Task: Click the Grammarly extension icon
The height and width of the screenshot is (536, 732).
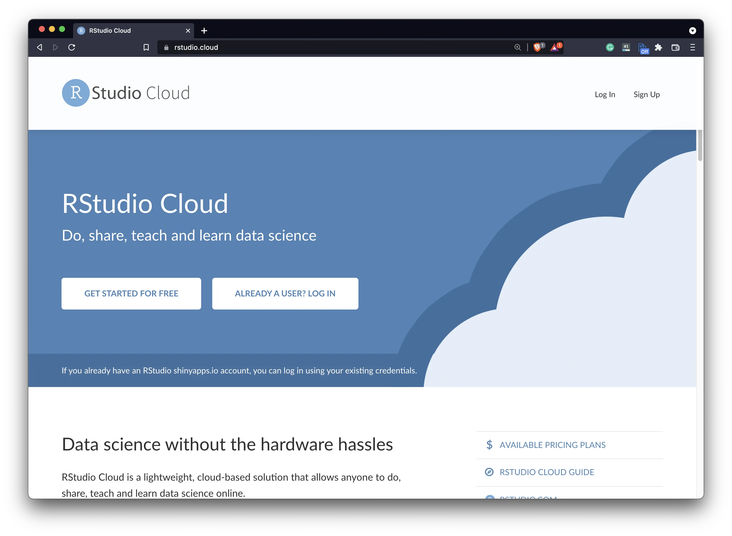Action: click(x=610, y=48)
